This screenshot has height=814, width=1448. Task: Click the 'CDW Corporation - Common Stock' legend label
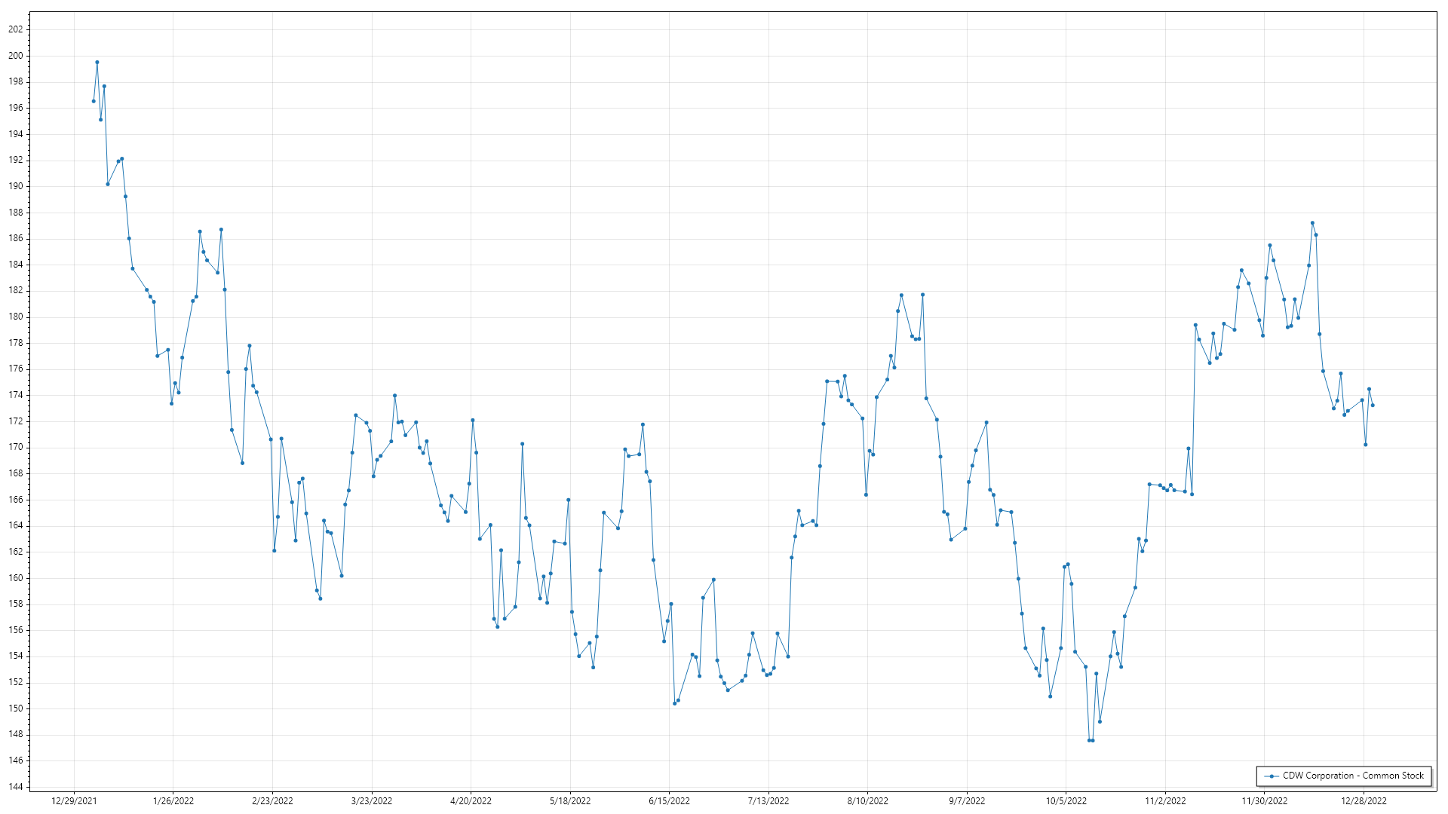pos(1353,776)
